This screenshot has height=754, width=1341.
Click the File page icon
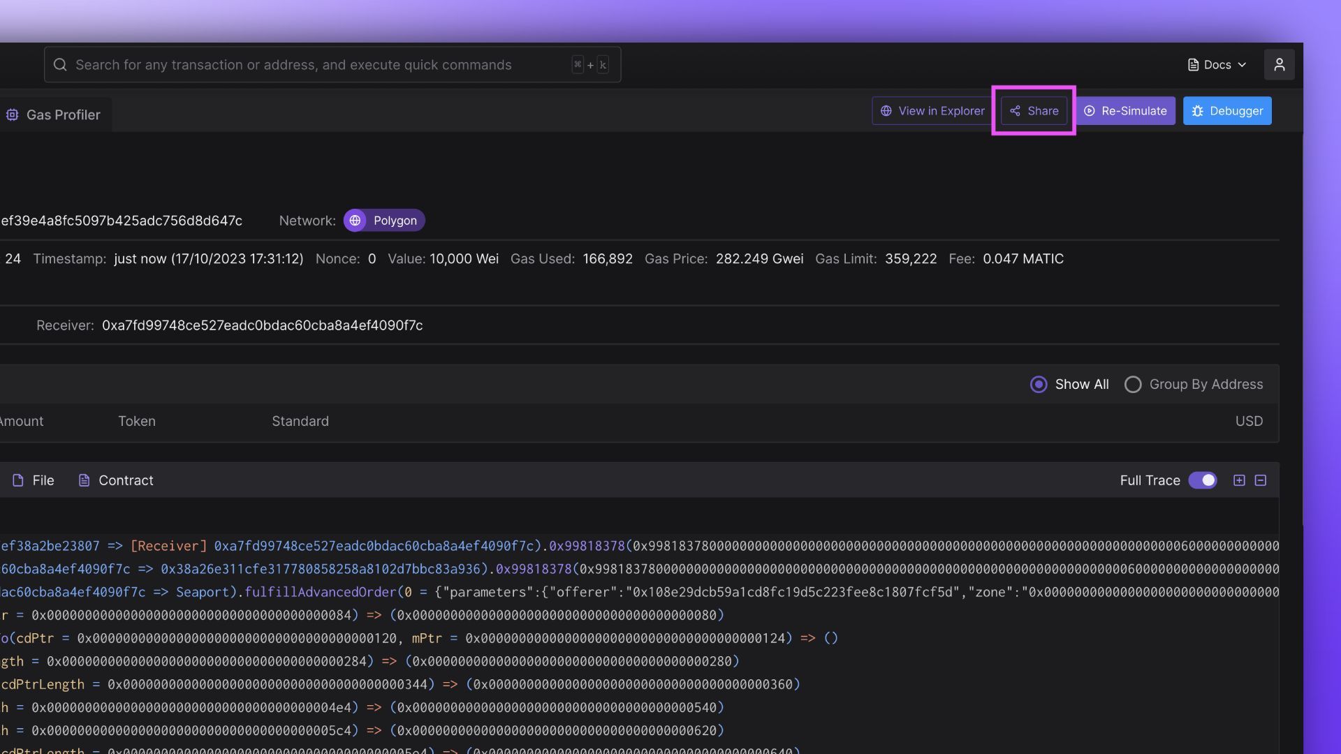[18, 480]
